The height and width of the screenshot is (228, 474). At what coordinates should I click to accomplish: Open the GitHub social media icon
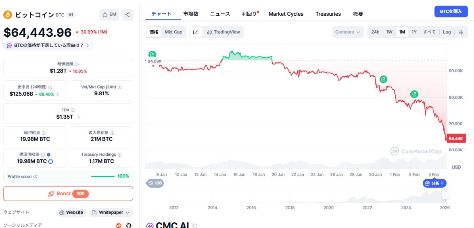[129, 226]
